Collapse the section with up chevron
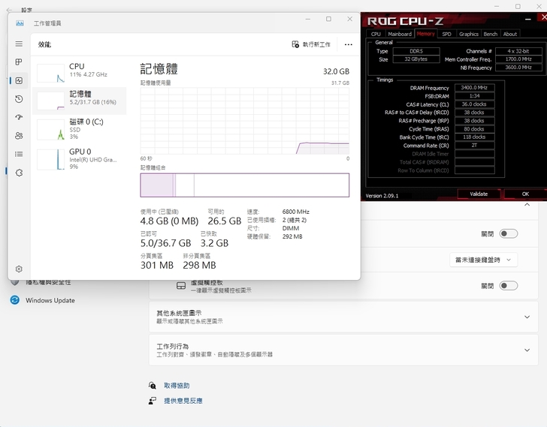This screenshot has width=547, height=427. pyautogui.click(x=527, y=204)
